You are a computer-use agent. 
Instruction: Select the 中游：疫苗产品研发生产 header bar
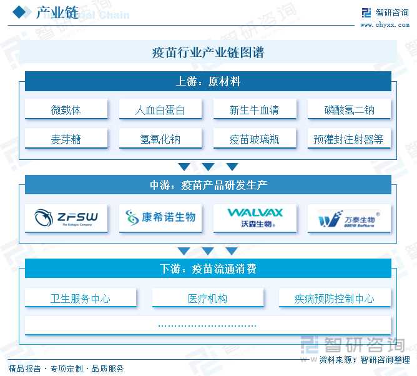pyautogui.click(x=208, y=185)
